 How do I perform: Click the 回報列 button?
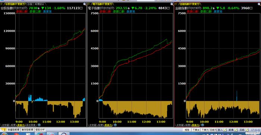[x=213, y=130]
